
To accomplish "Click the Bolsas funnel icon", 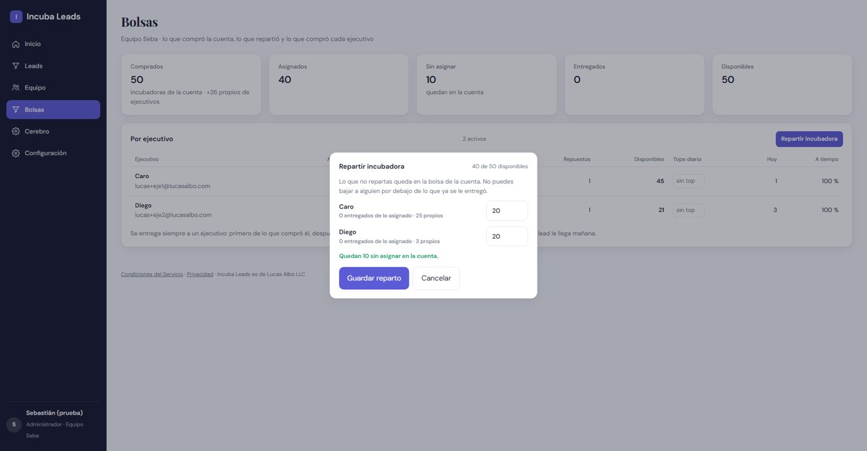I will point(15,110).
